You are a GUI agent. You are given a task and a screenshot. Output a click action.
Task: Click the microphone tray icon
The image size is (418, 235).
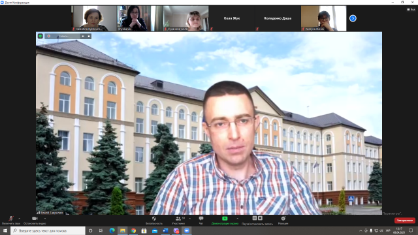pos(371,230)
